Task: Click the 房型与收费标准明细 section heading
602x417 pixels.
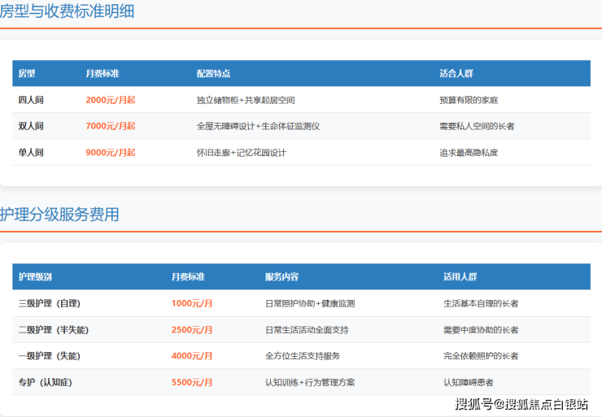Action: point(67,11)
